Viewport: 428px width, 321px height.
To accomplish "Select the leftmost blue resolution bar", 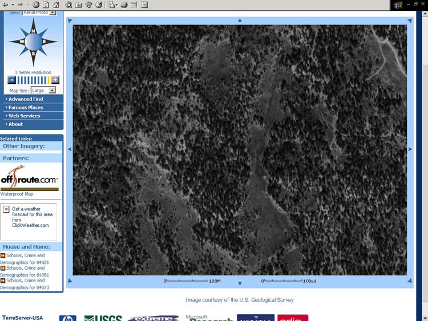I will [x=19, y=80].
